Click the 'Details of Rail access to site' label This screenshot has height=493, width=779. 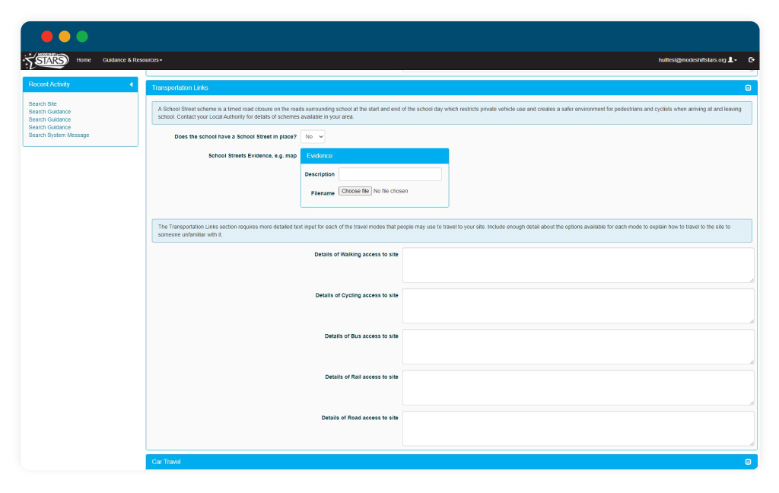click(361, 377)
